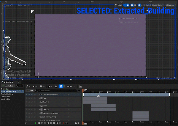Add a sub-track to CardsModJokers_HR
The image size is (178, 126).
click(69, 94)
